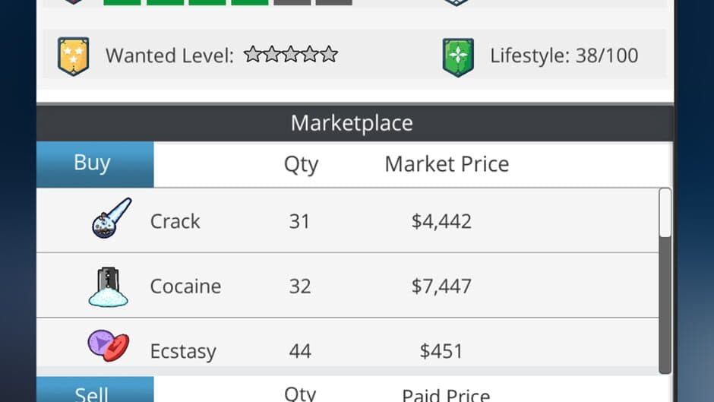Click the middle Wanted Level star
The height and width of the screenshot is (402, 714).
tap(291, 55)
